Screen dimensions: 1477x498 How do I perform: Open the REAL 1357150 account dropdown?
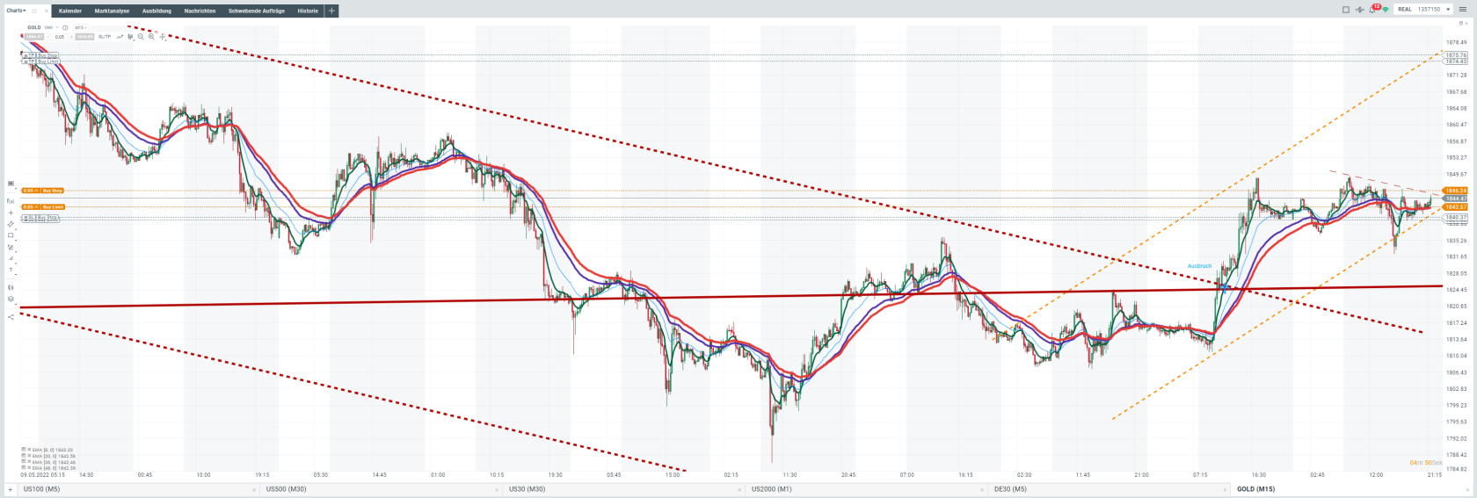1423,10
